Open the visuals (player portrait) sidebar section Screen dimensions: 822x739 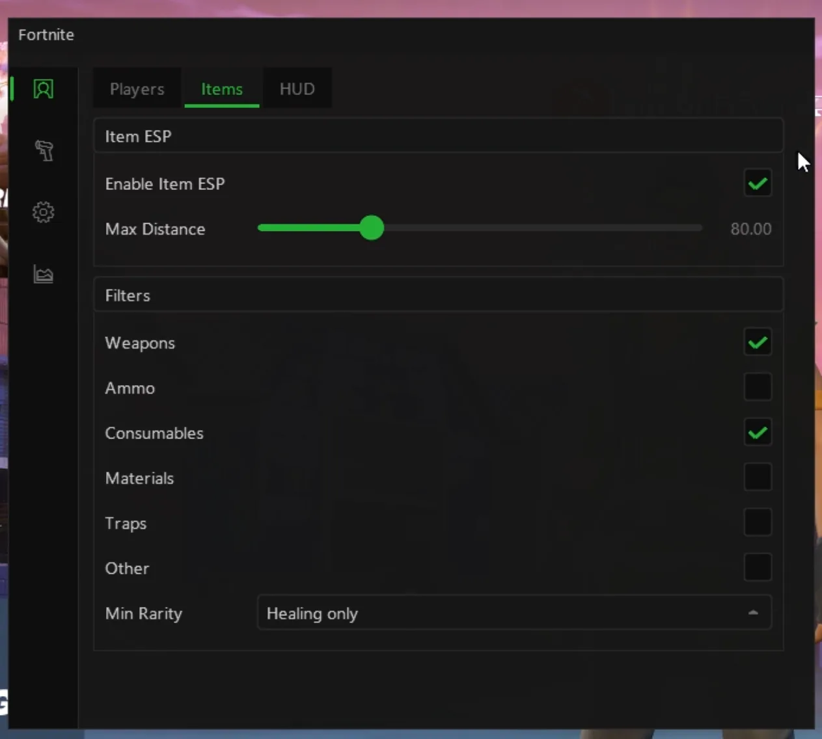(x=43, y=88)
